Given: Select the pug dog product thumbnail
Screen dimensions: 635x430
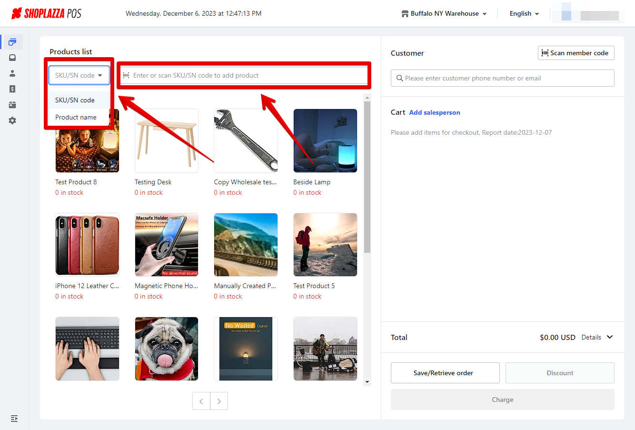Looking at the screenshot, I should point(167,349).
